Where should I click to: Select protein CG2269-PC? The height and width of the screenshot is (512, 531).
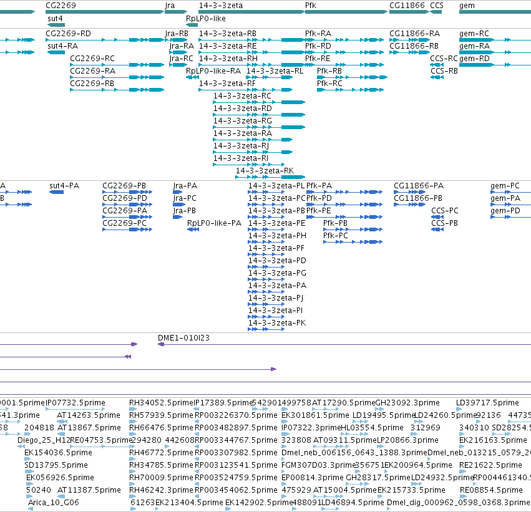click(127, 229)
